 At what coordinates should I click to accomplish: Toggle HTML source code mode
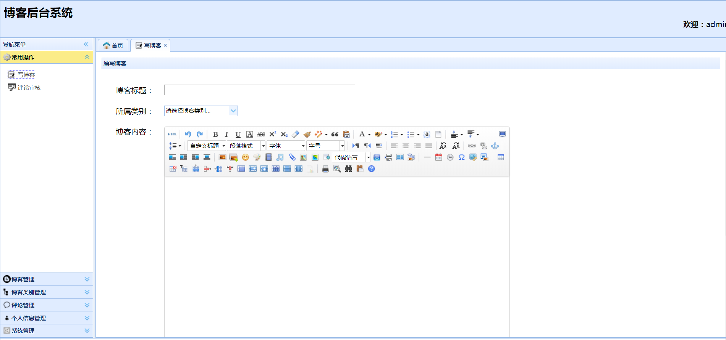pyautogui.click(x=172, y=134)
